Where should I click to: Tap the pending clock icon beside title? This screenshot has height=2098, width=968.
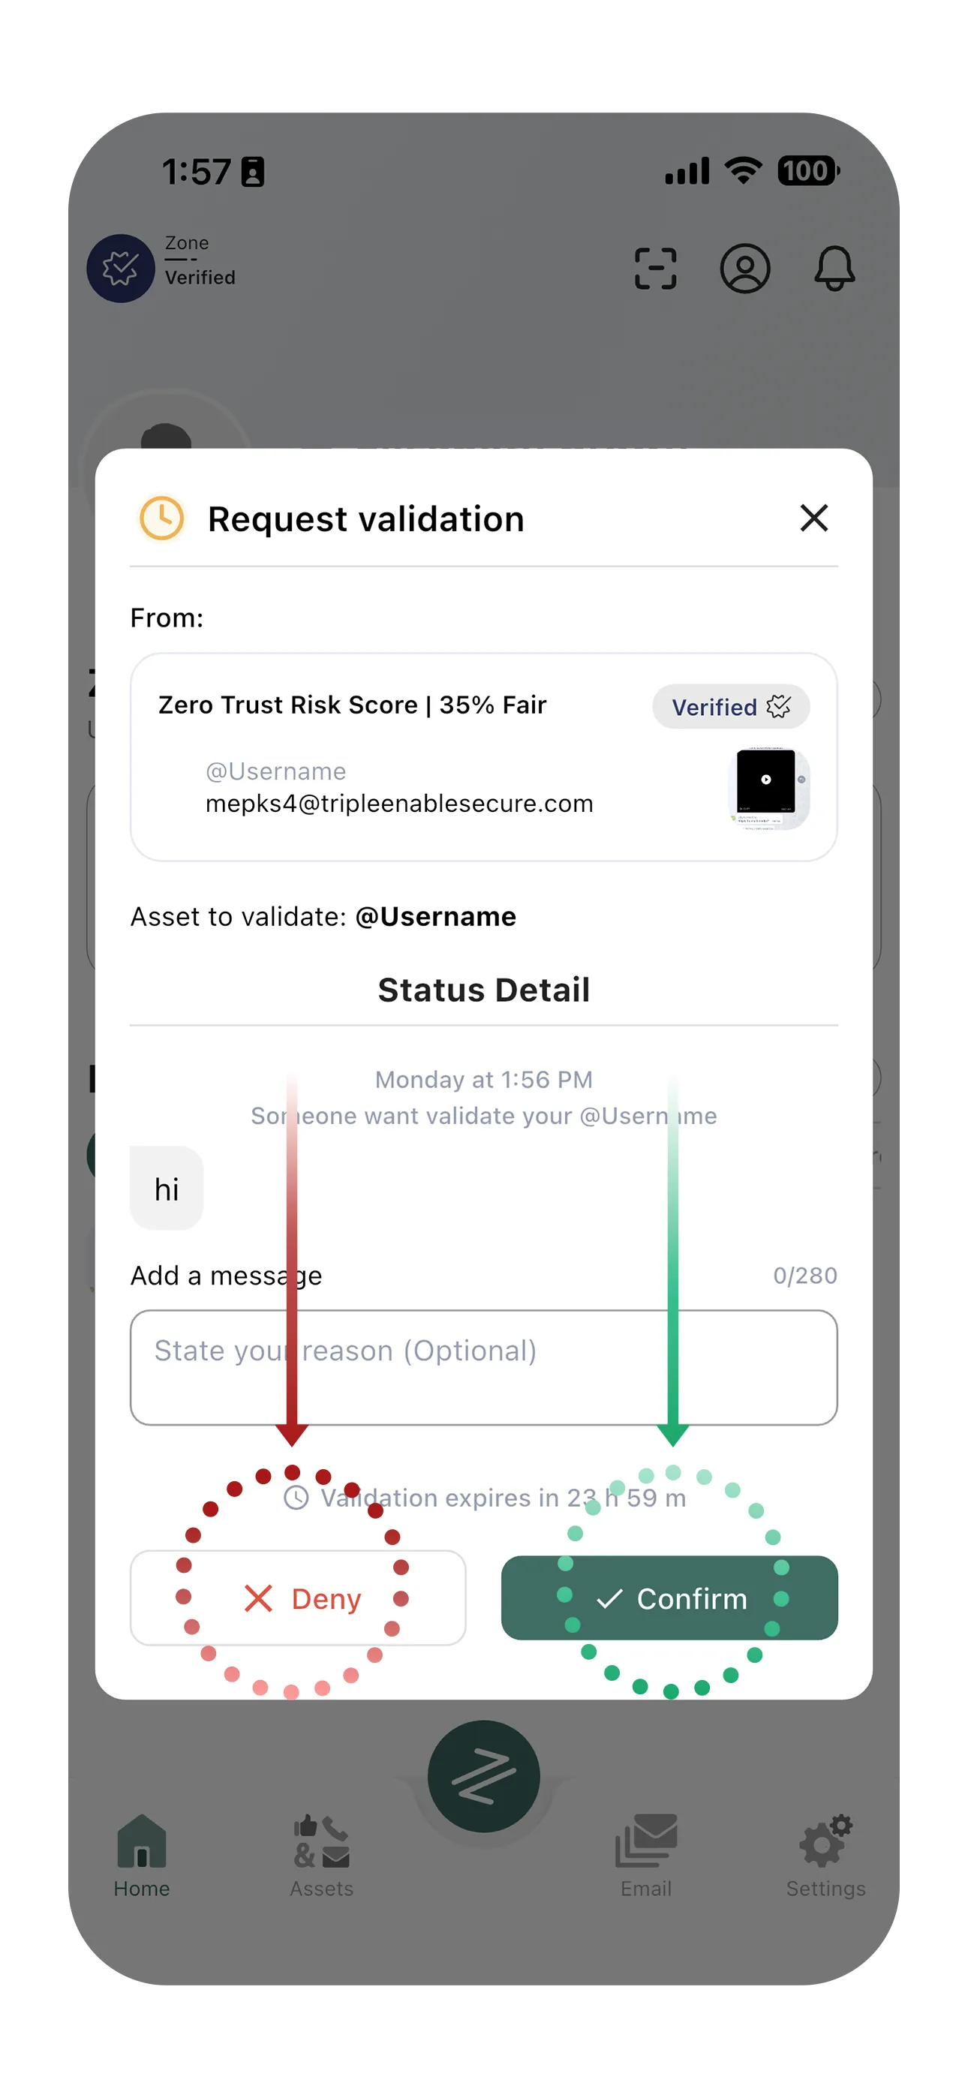[x=162, y=518]
